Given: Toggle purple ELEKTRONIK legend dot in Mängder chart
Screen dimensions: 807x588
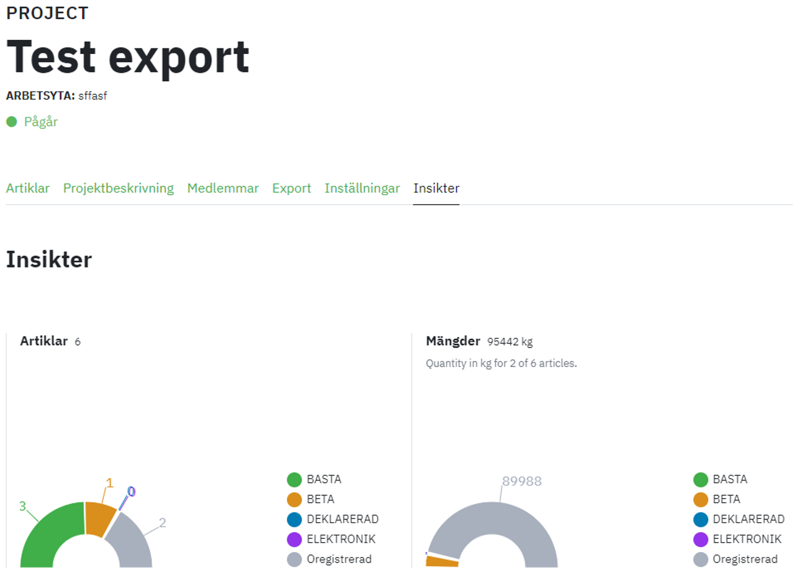Looking at the screenshot, I should coord(700,539).
